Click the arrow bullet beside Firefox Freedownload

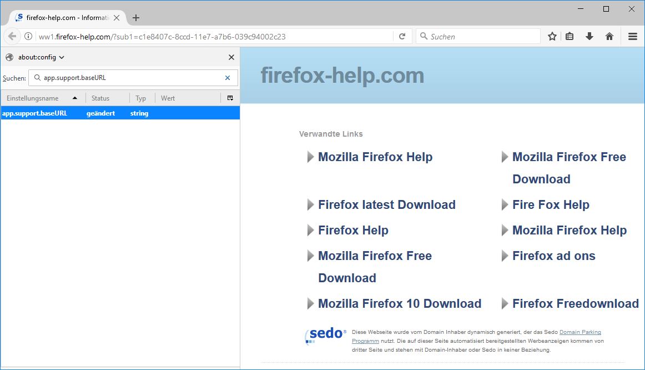click(x=505, y=303)
